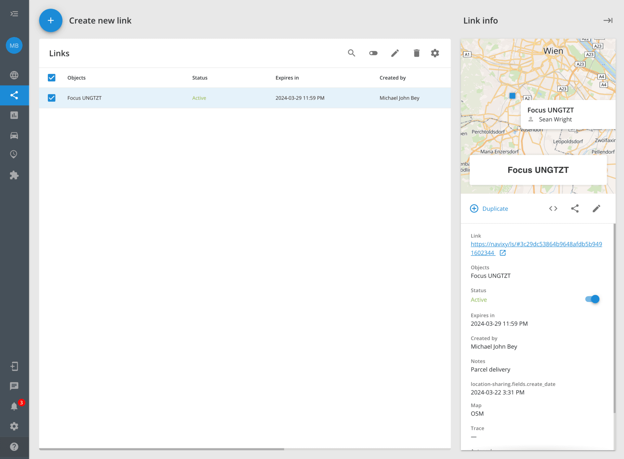
Task: Open embed code brackets icon
Action: click(x=553, y=209)
